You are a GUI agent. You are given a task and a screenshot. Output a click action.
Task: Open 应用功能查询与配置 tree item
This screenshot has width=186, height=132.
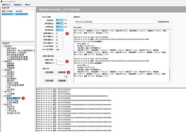(x=15, y=85)
